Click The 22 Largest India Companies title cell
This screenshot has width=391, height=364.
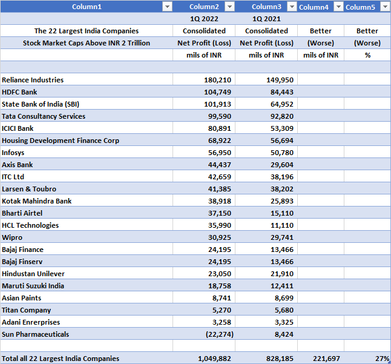[87, 31]
